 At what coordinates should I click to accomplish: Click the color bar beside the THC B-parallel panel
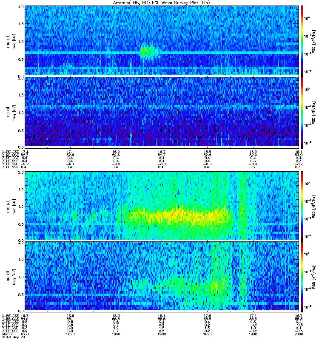(x=302, y=277)
